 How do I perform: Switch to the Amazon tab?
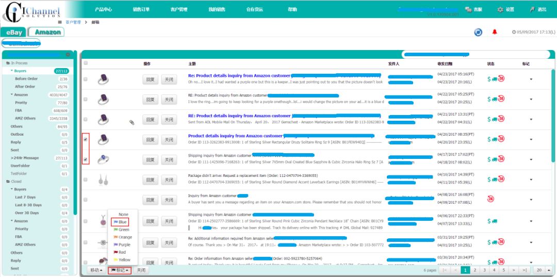[47, 32]
